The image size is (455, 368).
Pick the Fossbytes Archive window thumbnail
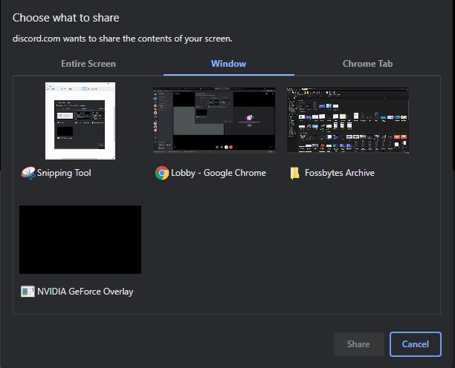tap(348, 121)
